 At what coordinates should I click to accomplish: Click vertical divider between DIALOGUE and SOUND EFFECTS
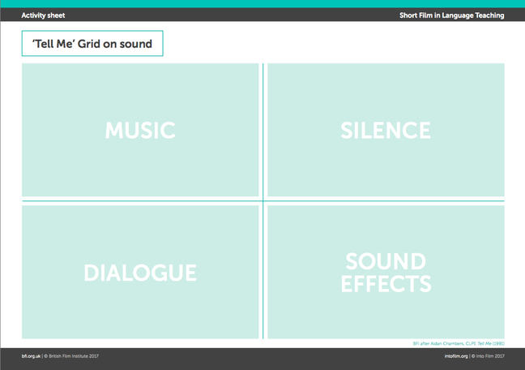pyautogui.click(x=262, y=273)
